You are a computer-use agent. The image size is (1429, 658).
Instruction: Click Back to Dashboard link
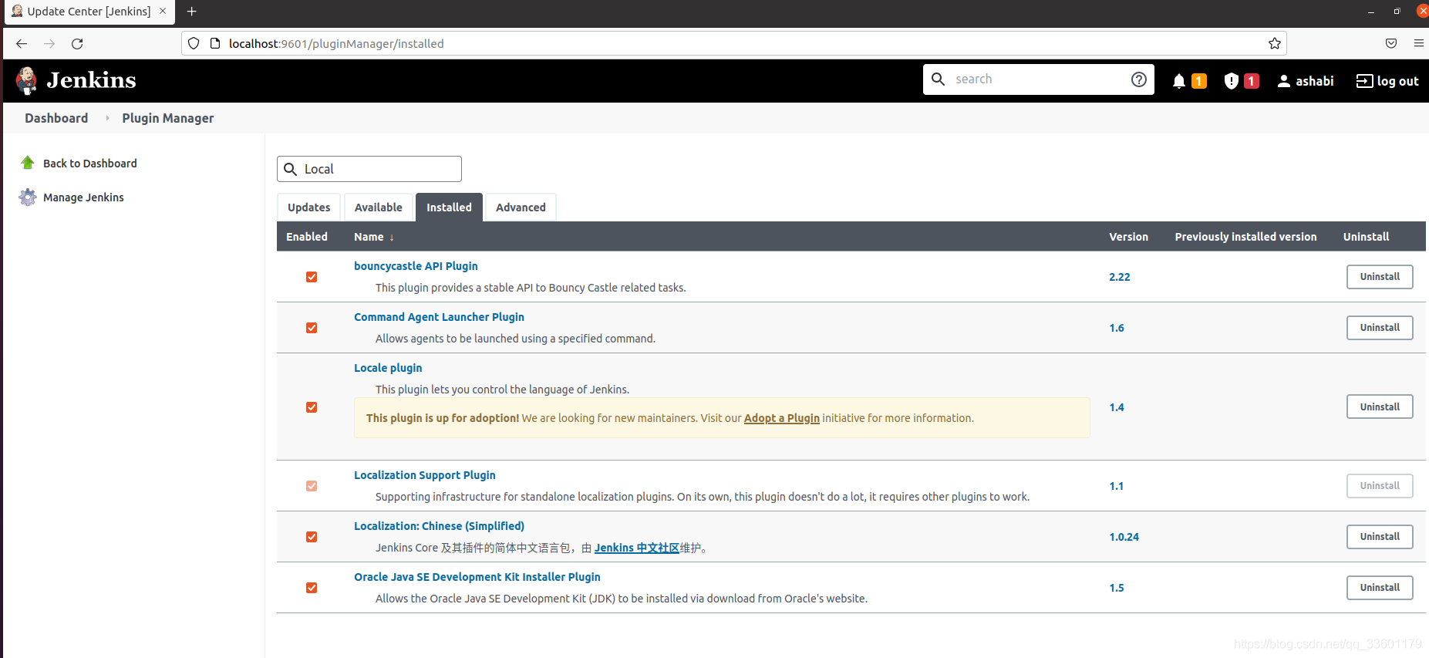point(90,164)
